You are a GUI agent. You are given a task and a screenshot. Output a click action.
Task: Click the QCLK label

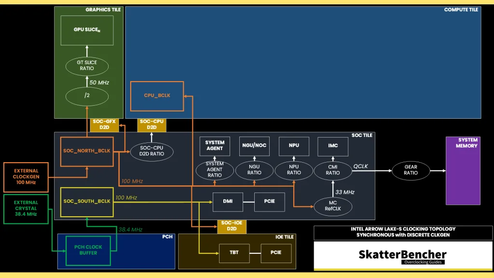tap(361, 166)
